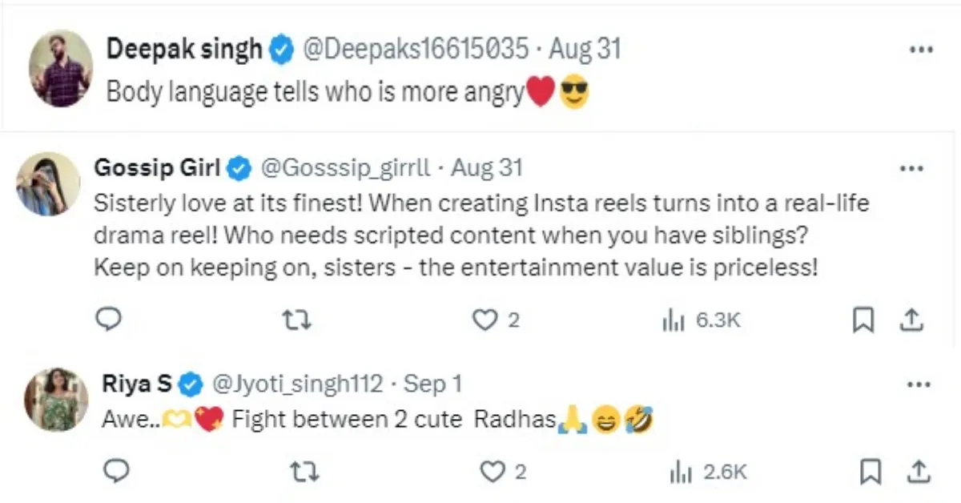961x503 pixels.
Task: Open the Sep 1 timestamp link
Action: click(x=432, y=384)
